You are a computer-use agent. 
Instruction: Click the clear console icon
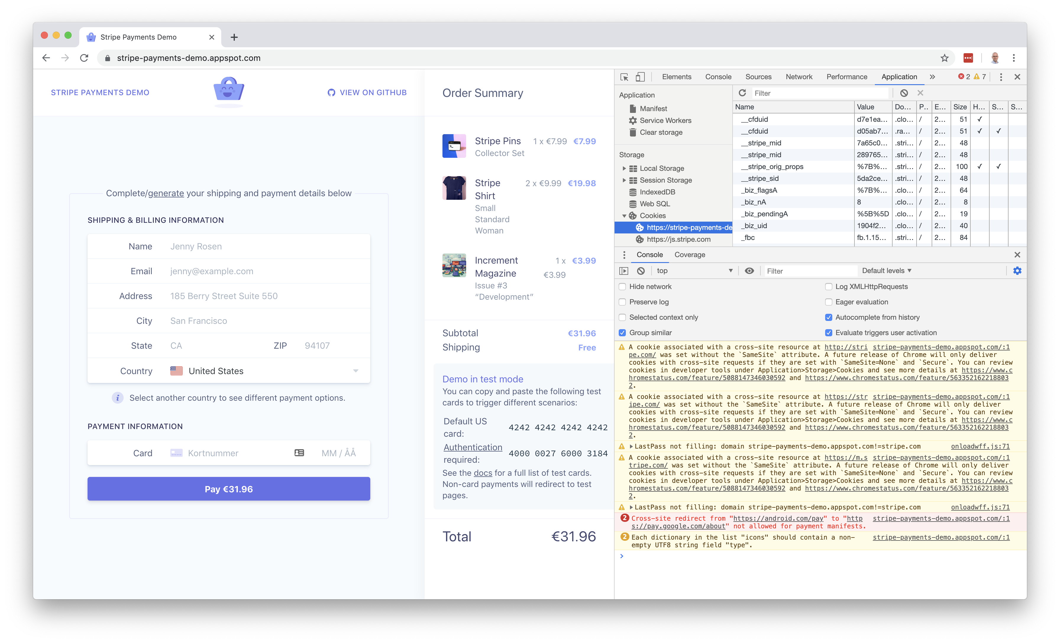tap(641, 271)
